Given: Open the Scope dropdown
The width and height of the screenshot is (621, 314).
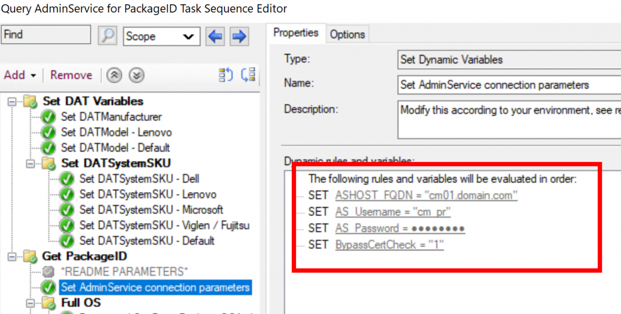Looking at the screenshot, I should click(161, 36).
